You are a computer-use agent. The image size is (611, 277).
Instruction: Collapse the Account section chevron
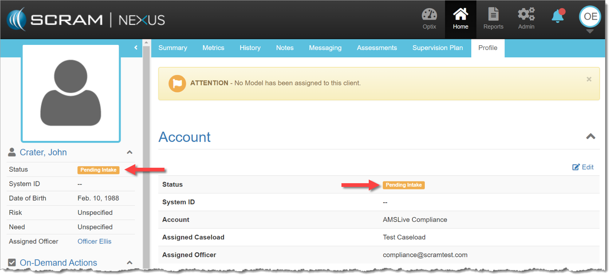tap(590, 136)
